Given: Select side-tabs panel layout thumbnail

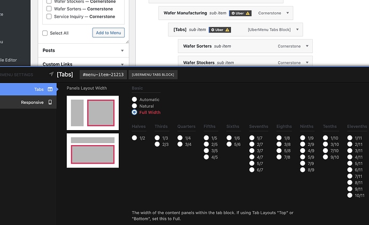Looking at the screenshot, I should click(x=93, y=112).
